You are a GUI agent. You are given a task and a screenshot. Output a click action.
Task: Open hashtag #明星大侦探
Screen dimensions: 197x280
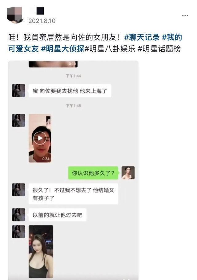point(62,48)
